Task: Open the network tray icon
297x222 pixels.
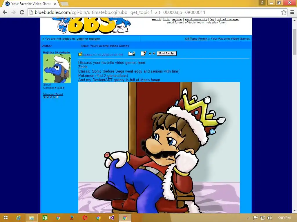Action: click(x=263, y=218)
